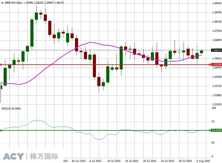Click the date label 10 Jul 2015

tap(114, 161)
